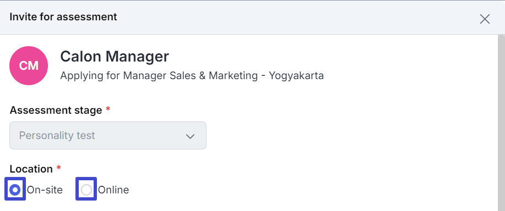Choose the Online radio button
505x211 pixels.
(x=86, y=189)
